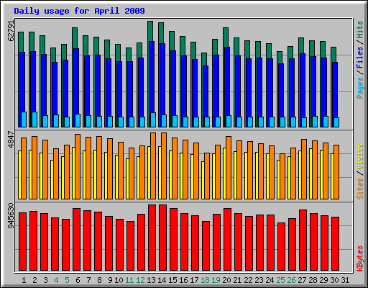This screenshot has width=368, height=288.
Task: Click the 'KBytes' legend label
Action: coord(360,258)
